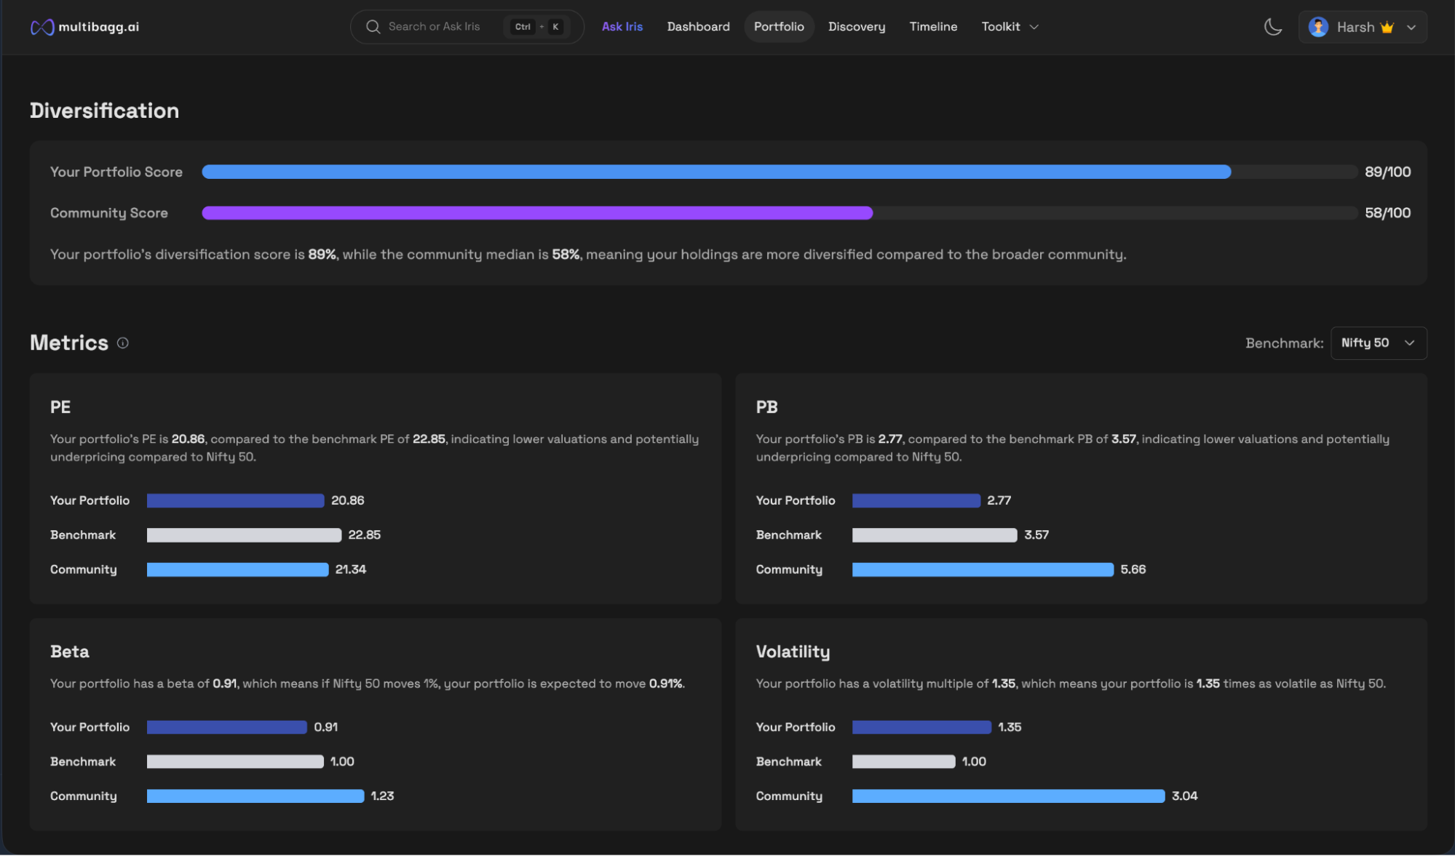Open the Dashboard tab
The image size is (1455, 856).
pyautogui.click(x=698, y=27)
